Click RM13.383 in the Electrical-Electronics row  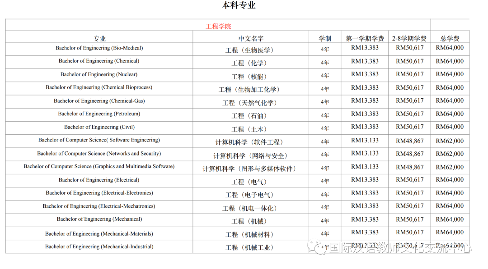click(x=365, y=193)
